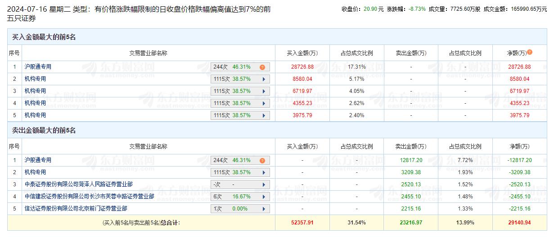Expand arrow in the 信达证券北京前门 row
The image size is (554, 237).
click(264, 209)
